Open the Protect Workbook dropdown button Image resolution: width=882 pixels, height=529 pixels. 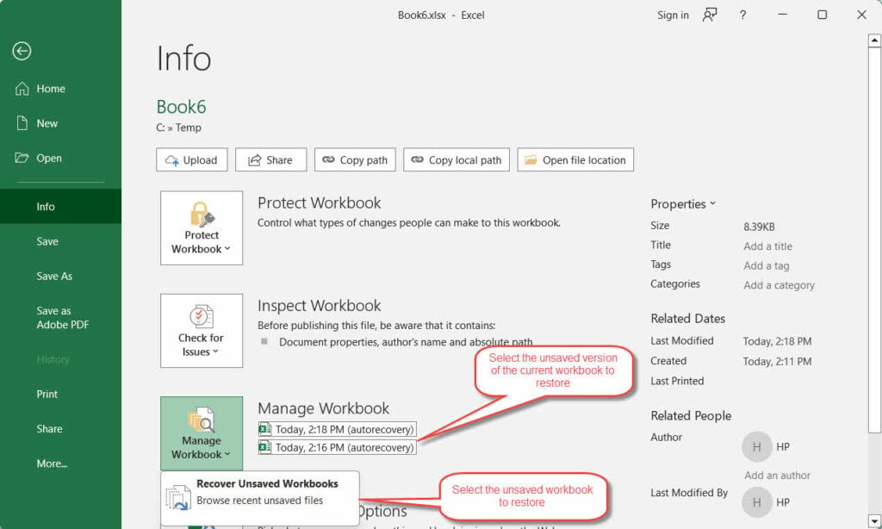point(202,228)
